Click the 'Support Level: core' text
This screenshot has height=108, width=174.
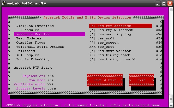click(36, 88)
